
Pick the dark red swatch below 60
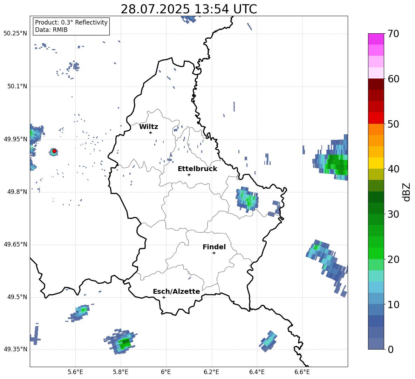[376, 84]
